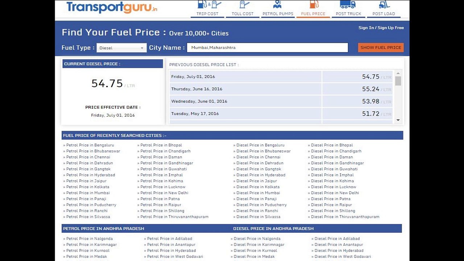The width and height of the screenshot is (464, 261).
Task: Open Petrol Price in Guwahati link
Action: click(x=163, y=169)
